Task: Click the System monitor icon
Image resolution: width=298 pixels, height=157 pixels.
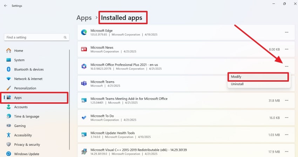Action: click(8, 60)
